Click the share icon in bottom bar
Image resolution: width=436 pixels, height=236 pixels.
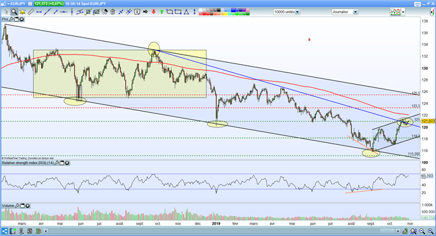[4, 231]
